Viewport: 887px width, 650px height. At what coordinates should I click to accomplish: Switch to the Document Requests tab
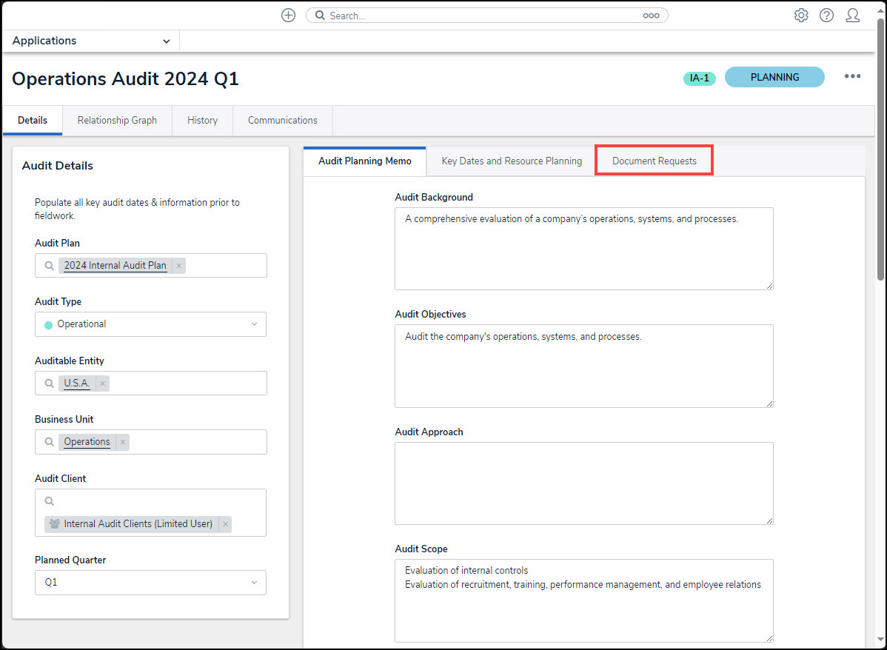(x=654, y=161)
